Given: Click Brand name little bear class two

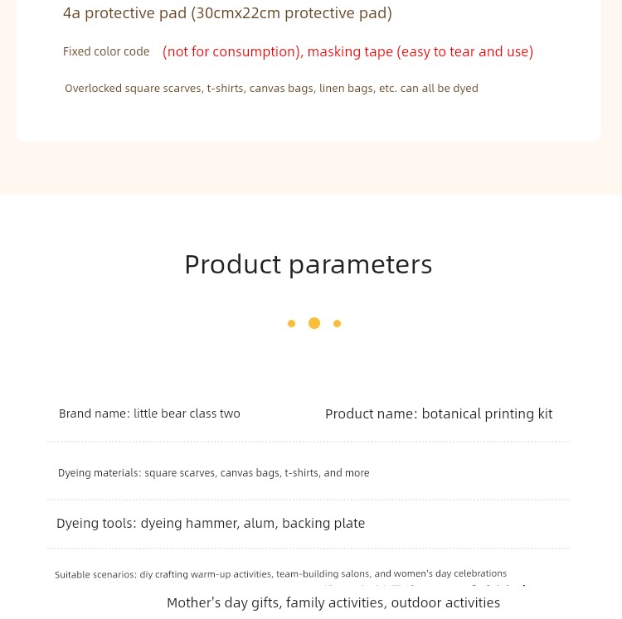Looking at the screenshot, I should 149,413.
